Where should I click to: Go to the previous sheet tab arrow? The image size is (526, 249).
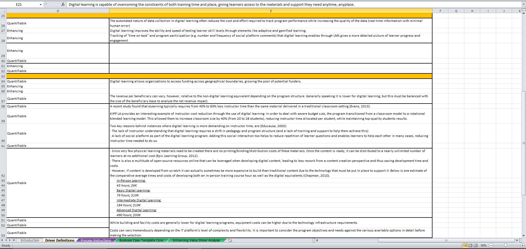click(x=6, y=241)
